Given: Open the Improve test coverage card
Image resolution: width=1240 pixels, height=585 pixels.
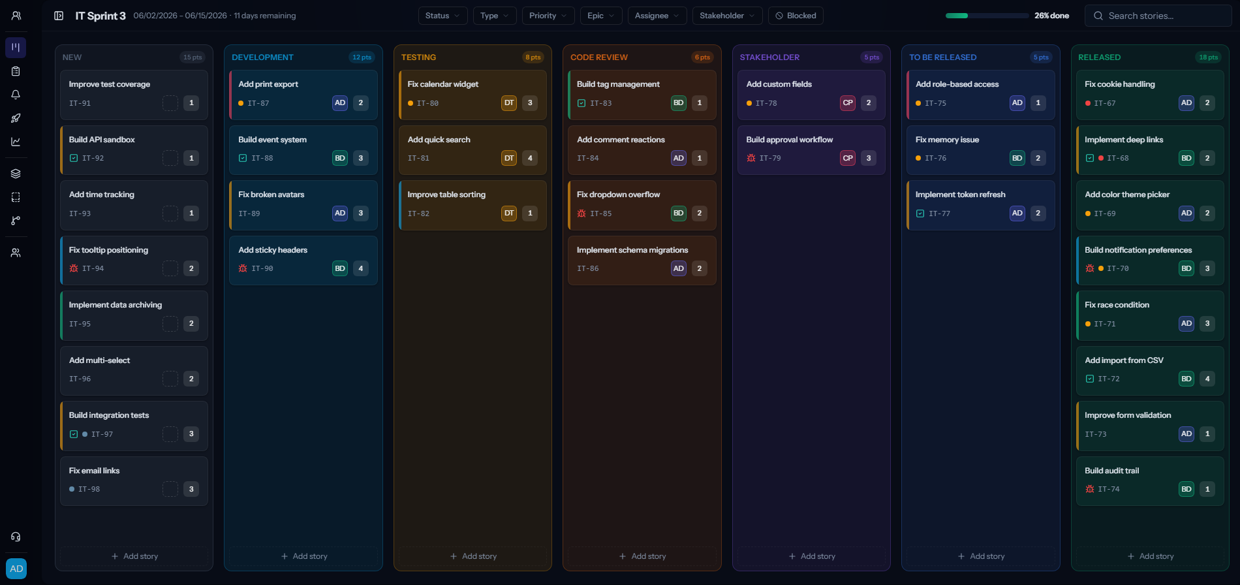Looking at the screenshot, I should tap(134, 95).
